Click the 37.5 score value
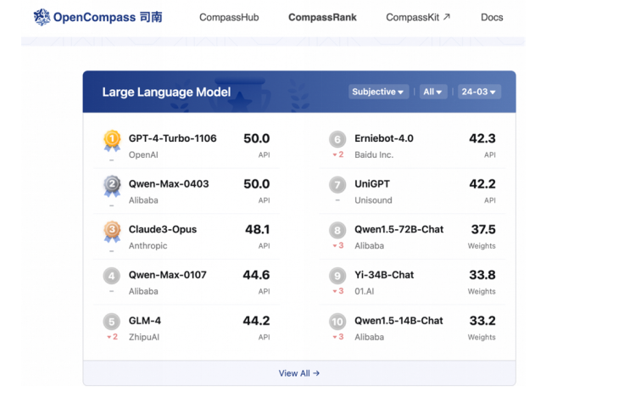The width and height of the screenshot is (624, 398). [x=483, y=229]
